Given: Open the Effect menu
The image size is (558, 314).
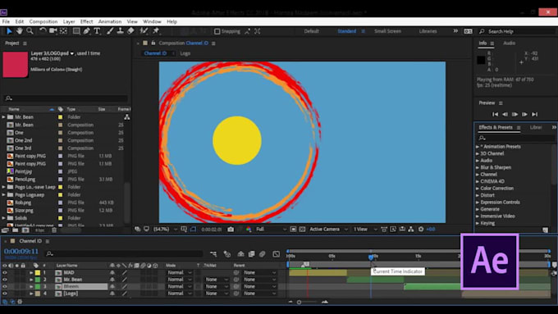Looking at the screenshot, I should coord(86,21).
